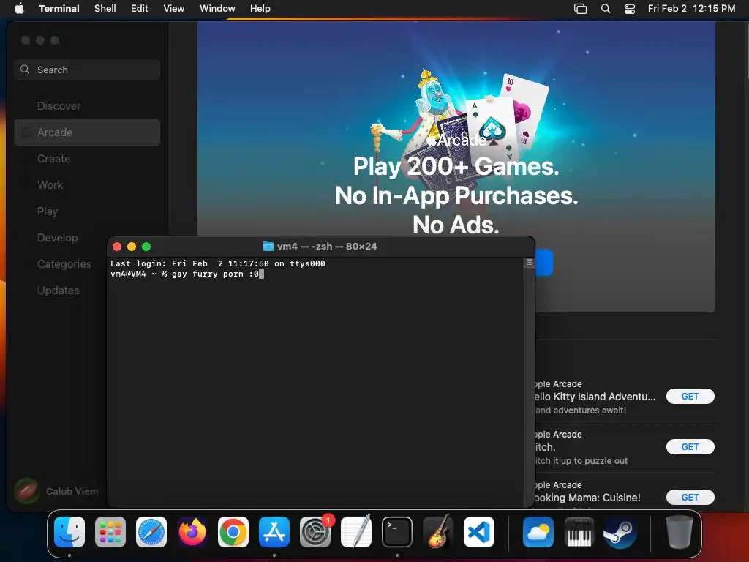Open Launchpad in the dock
This screenshot has width=749, height=562.
point(110,532)
